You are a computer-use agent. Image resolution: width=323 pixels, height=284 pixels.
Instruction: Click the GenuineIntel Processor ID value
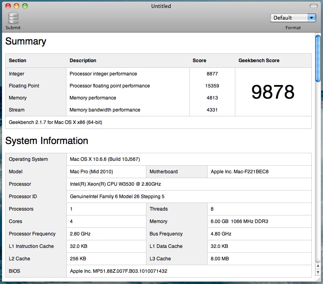[x=117, y=197]
